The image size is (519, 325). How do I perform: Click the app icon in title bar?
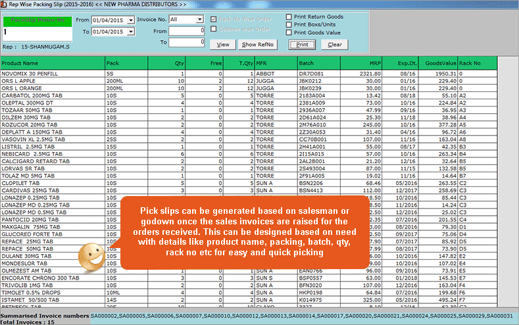point(5,5)
